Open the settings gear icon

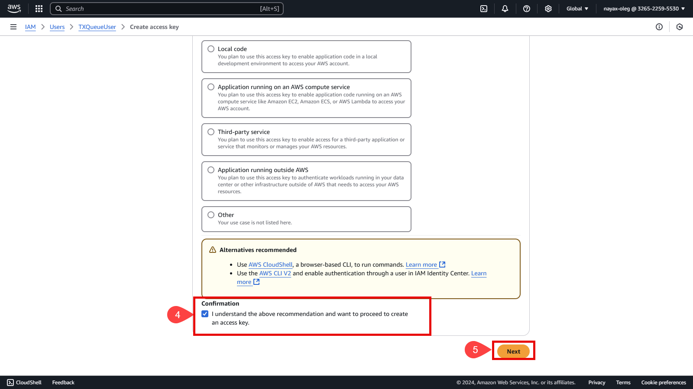(548, 9)
